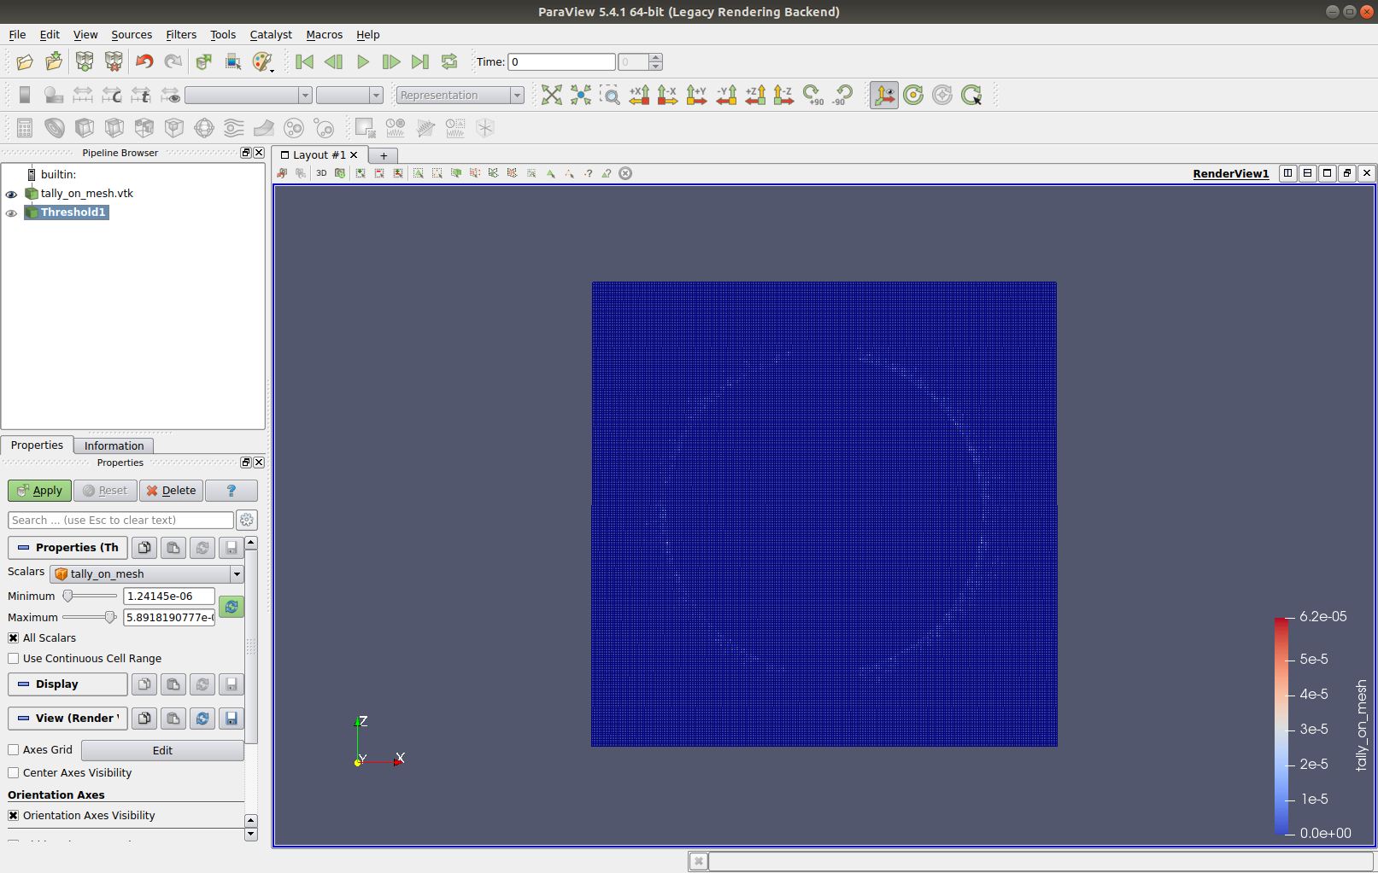Switch to the Information tab

click(x=114, y=445)
